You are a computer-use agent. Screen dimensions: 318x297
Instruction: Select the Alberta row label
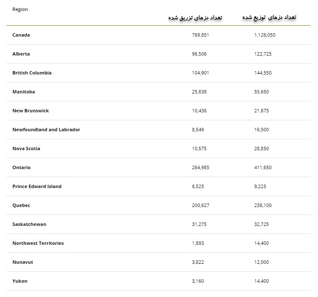[x=21, y=54]
